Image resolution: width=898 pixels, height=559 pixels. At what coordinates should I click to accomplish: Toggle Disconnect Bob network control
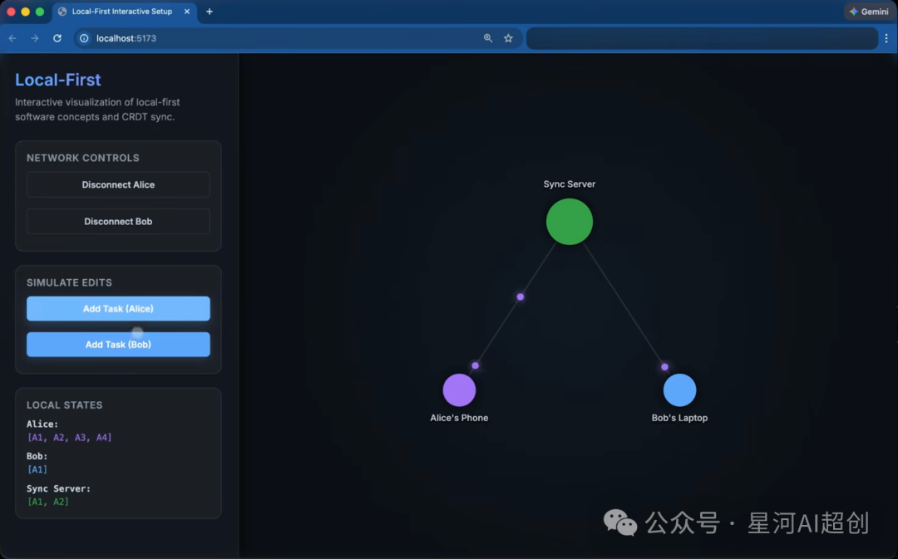pos(118,222)
